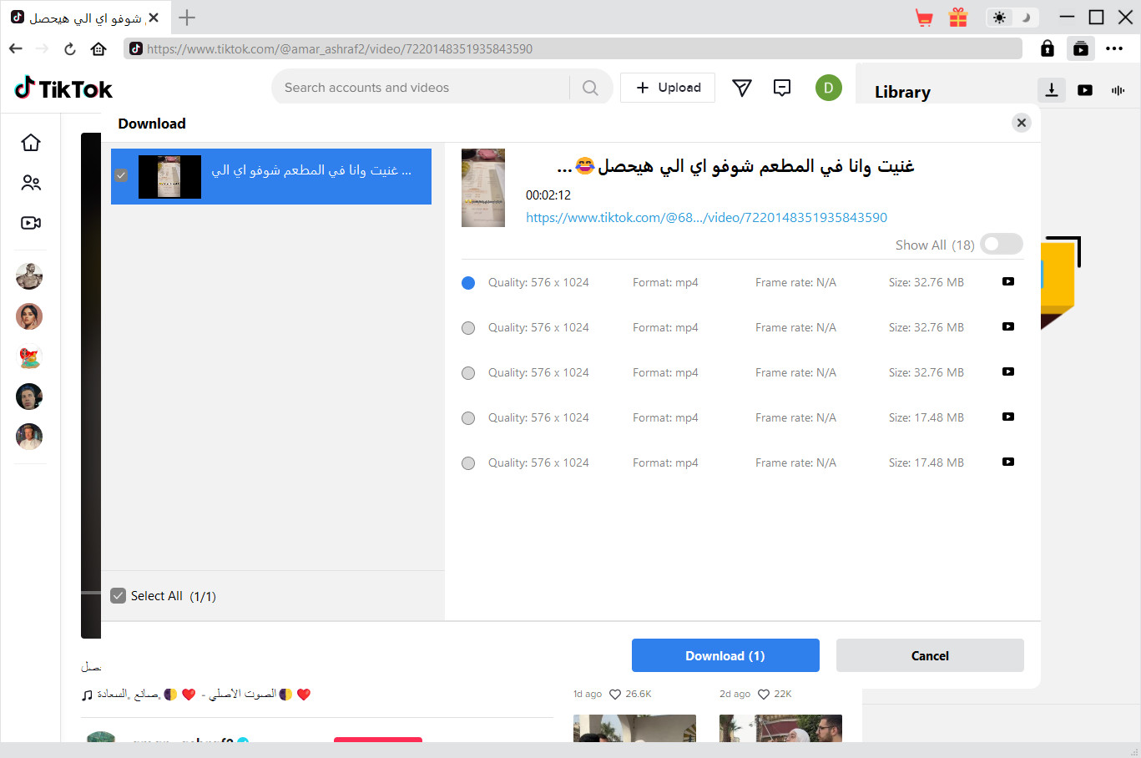Open the dark-haired man account avatar
The width and height of the screenshot is (1141, 758).
click(29, 397)
